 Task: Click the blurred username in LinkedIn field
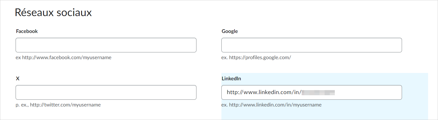coord(318,92)
